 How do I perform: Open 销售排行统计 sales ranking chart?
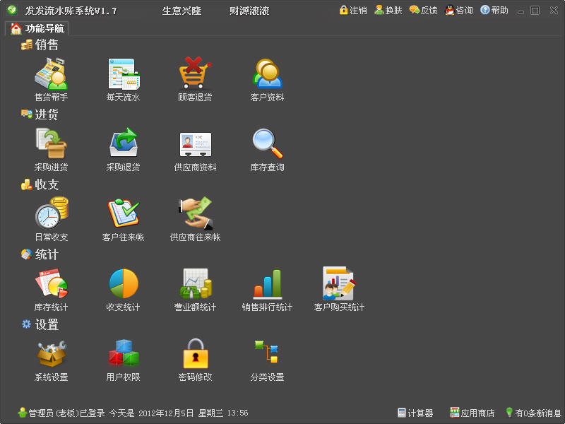[267, 289]
